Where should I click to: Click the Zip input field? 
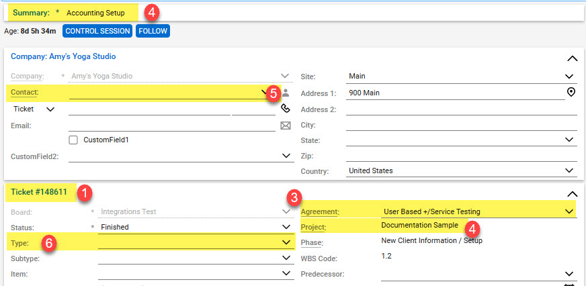462,156
